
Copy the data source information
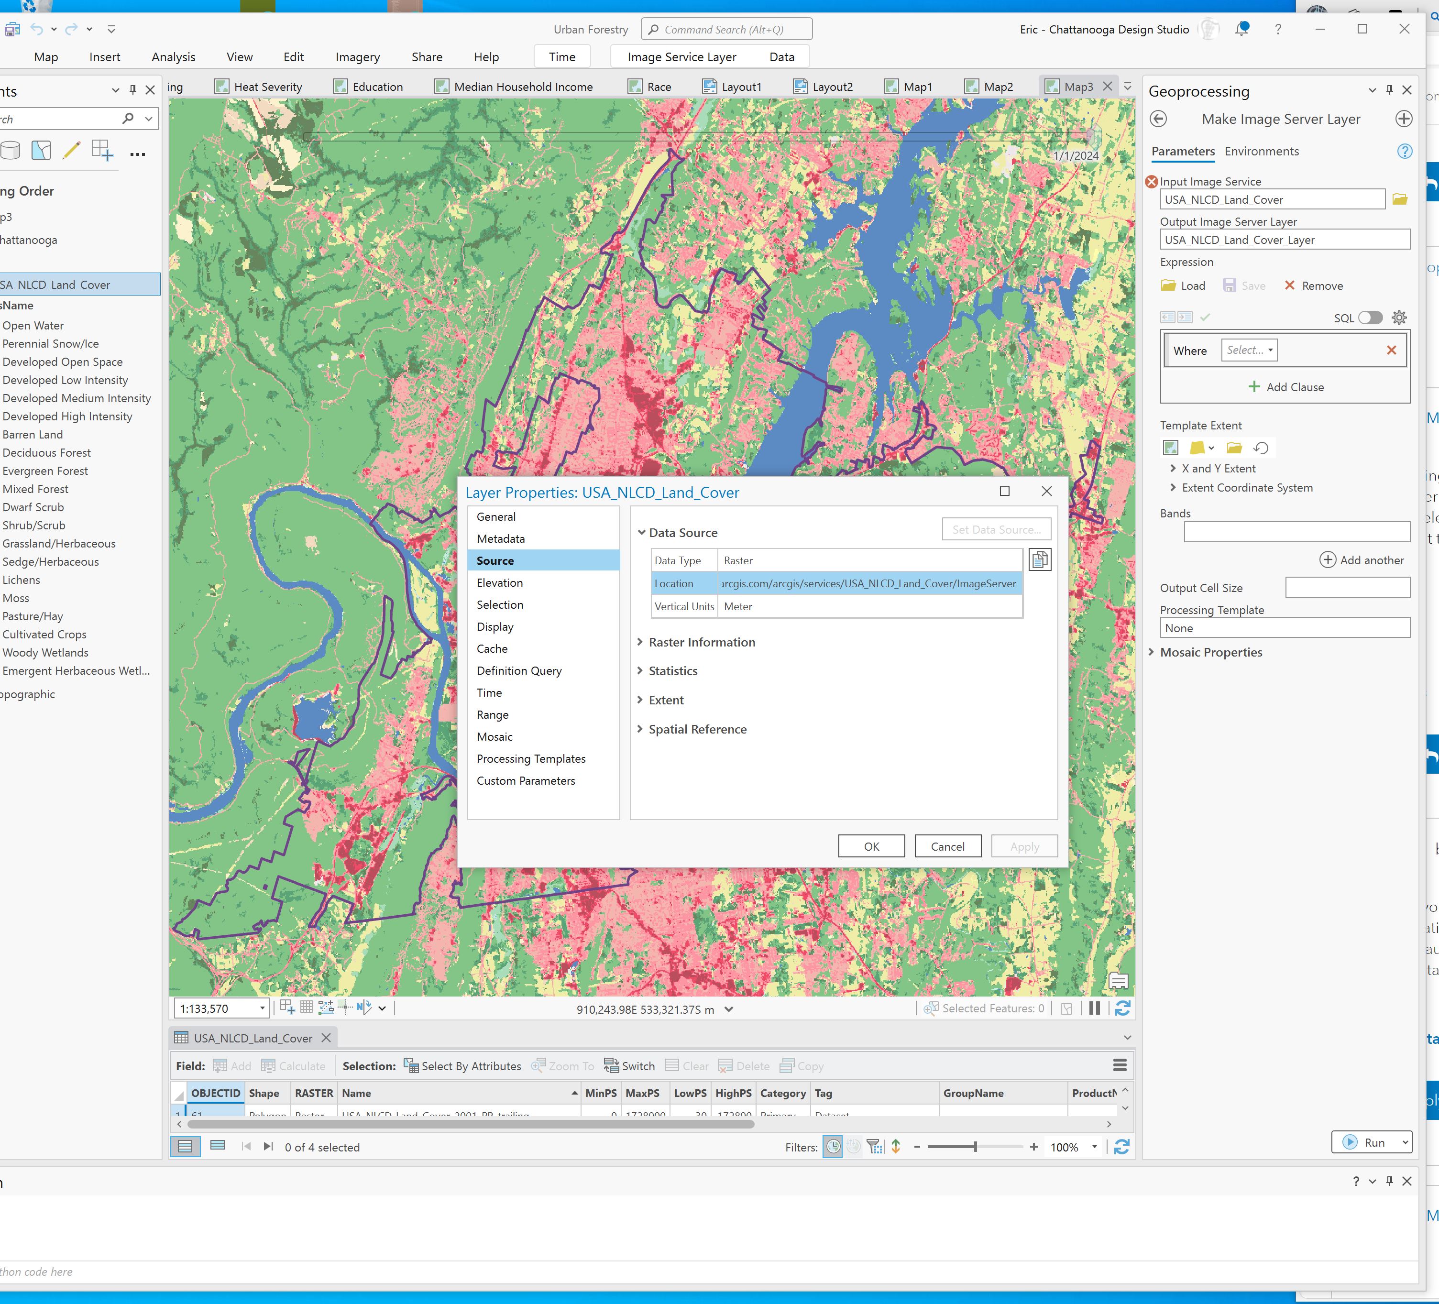point(1040,559)
